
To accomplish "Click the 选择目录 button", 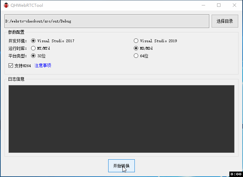I will 225,21.
